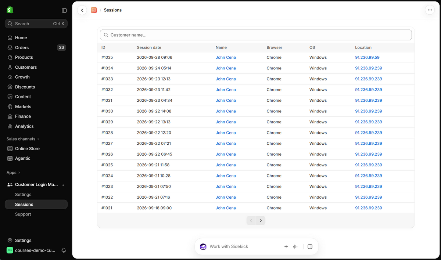The width and height of the screenshot is (441, 260).
Task: Expand the Apps section
Action: click(14, 173)
